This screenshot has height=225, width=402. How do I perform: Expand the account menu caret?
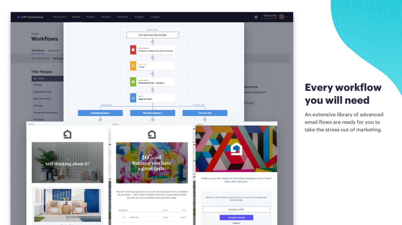tap(287, 17)
